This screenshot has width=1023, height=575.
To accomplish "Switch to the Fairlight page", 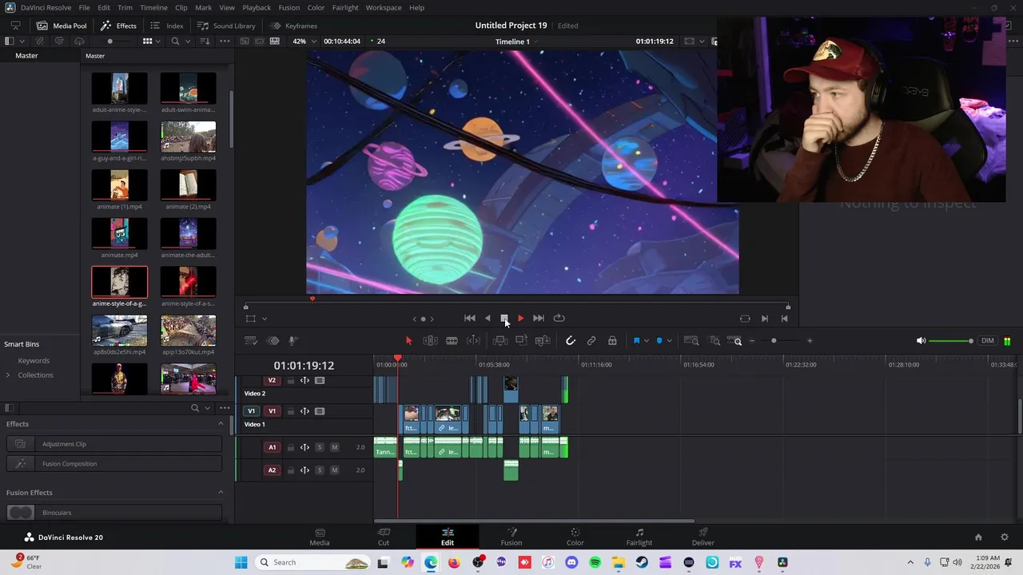I will [x=639, y=537].
